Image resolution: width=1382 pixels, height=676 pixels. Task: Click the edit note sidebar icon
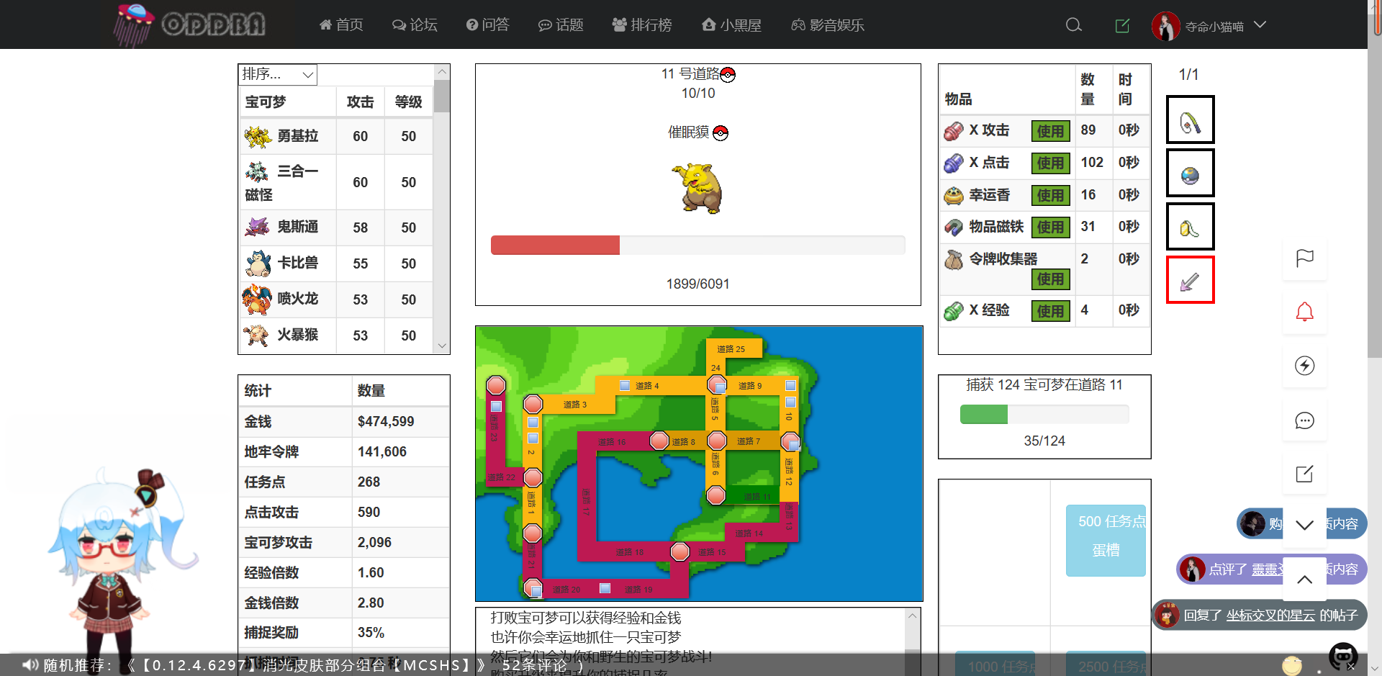tap(1305, 474)
